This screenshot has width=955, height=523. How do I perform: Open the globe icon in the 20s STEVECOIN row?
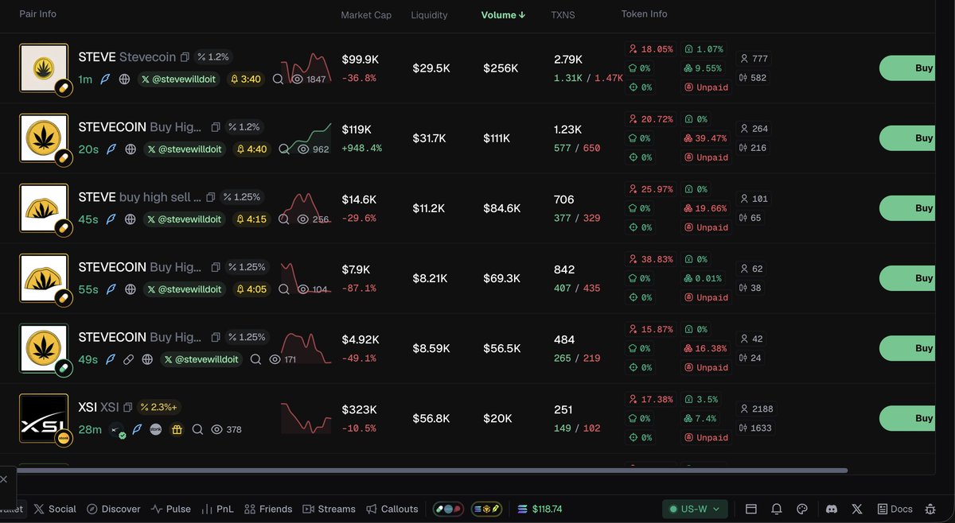(x=131, y=149)
